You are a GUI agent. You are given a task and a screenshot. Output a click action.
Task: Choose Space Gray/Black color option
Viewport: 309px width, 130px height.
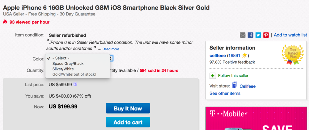[x=68, y=64]
